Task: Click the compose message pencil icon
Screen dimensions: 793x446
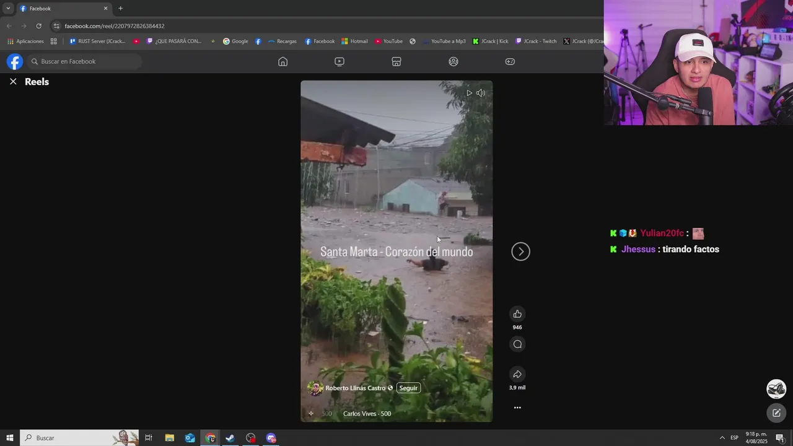Action: (776, 413)
